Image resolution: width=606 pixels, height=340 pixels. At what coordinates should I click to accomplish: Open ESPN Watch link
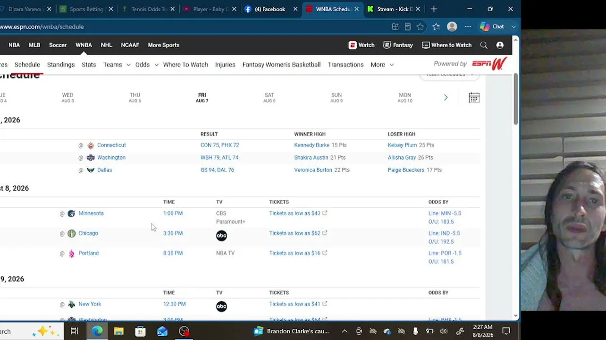pyautogui.click(x=362, y=45)
